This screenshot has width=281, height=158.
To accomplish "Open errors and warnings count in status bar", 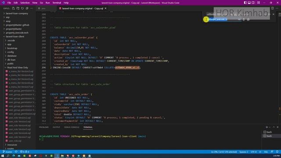I will click(x=25, y=152).
